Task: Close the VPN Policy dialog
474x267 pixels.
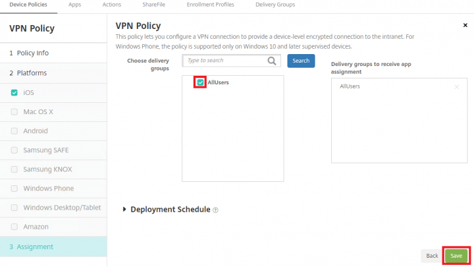Action: coord(465,25)
